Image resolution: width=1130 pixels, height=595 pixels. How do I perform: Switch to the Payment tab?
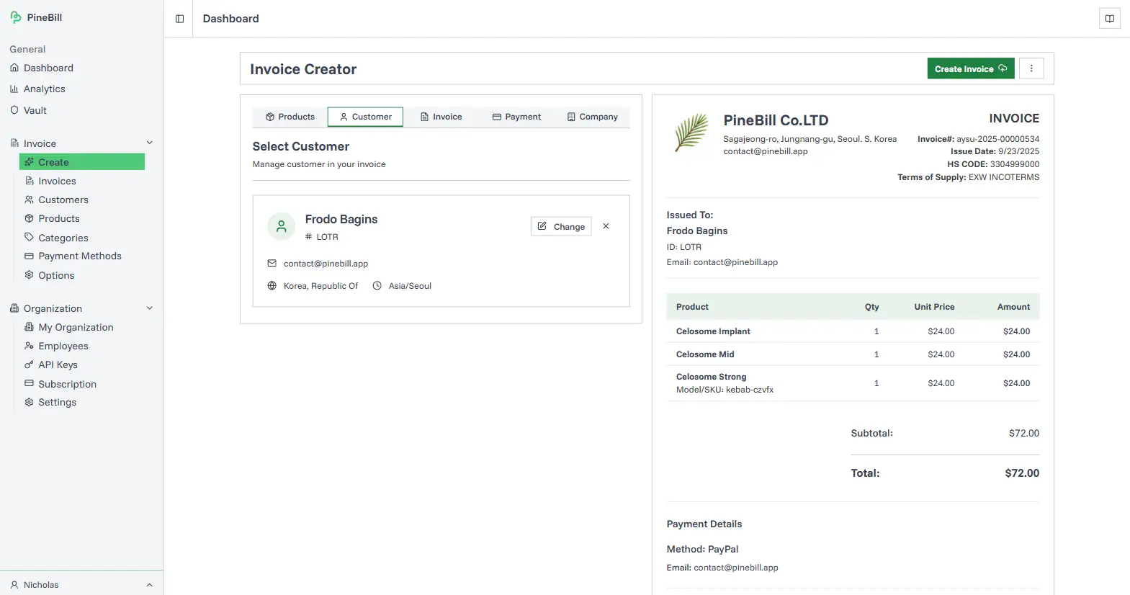[x=516, y=117]
